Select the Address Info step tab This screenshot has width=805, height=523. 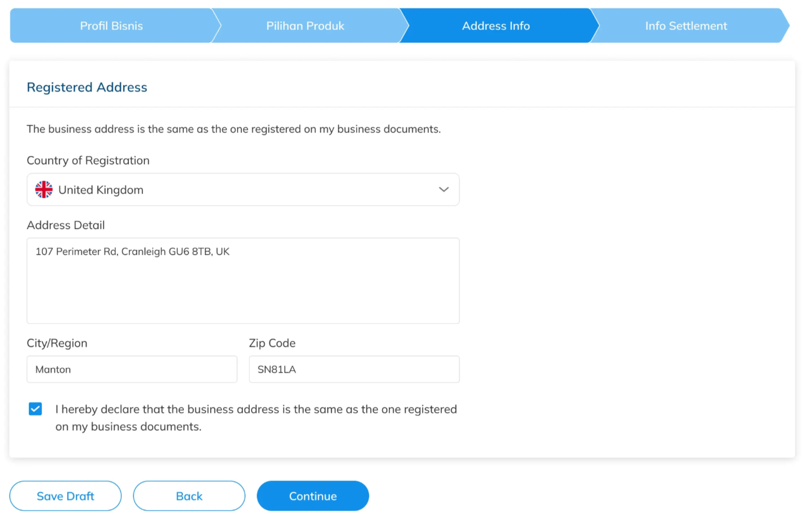pos(496,26)
